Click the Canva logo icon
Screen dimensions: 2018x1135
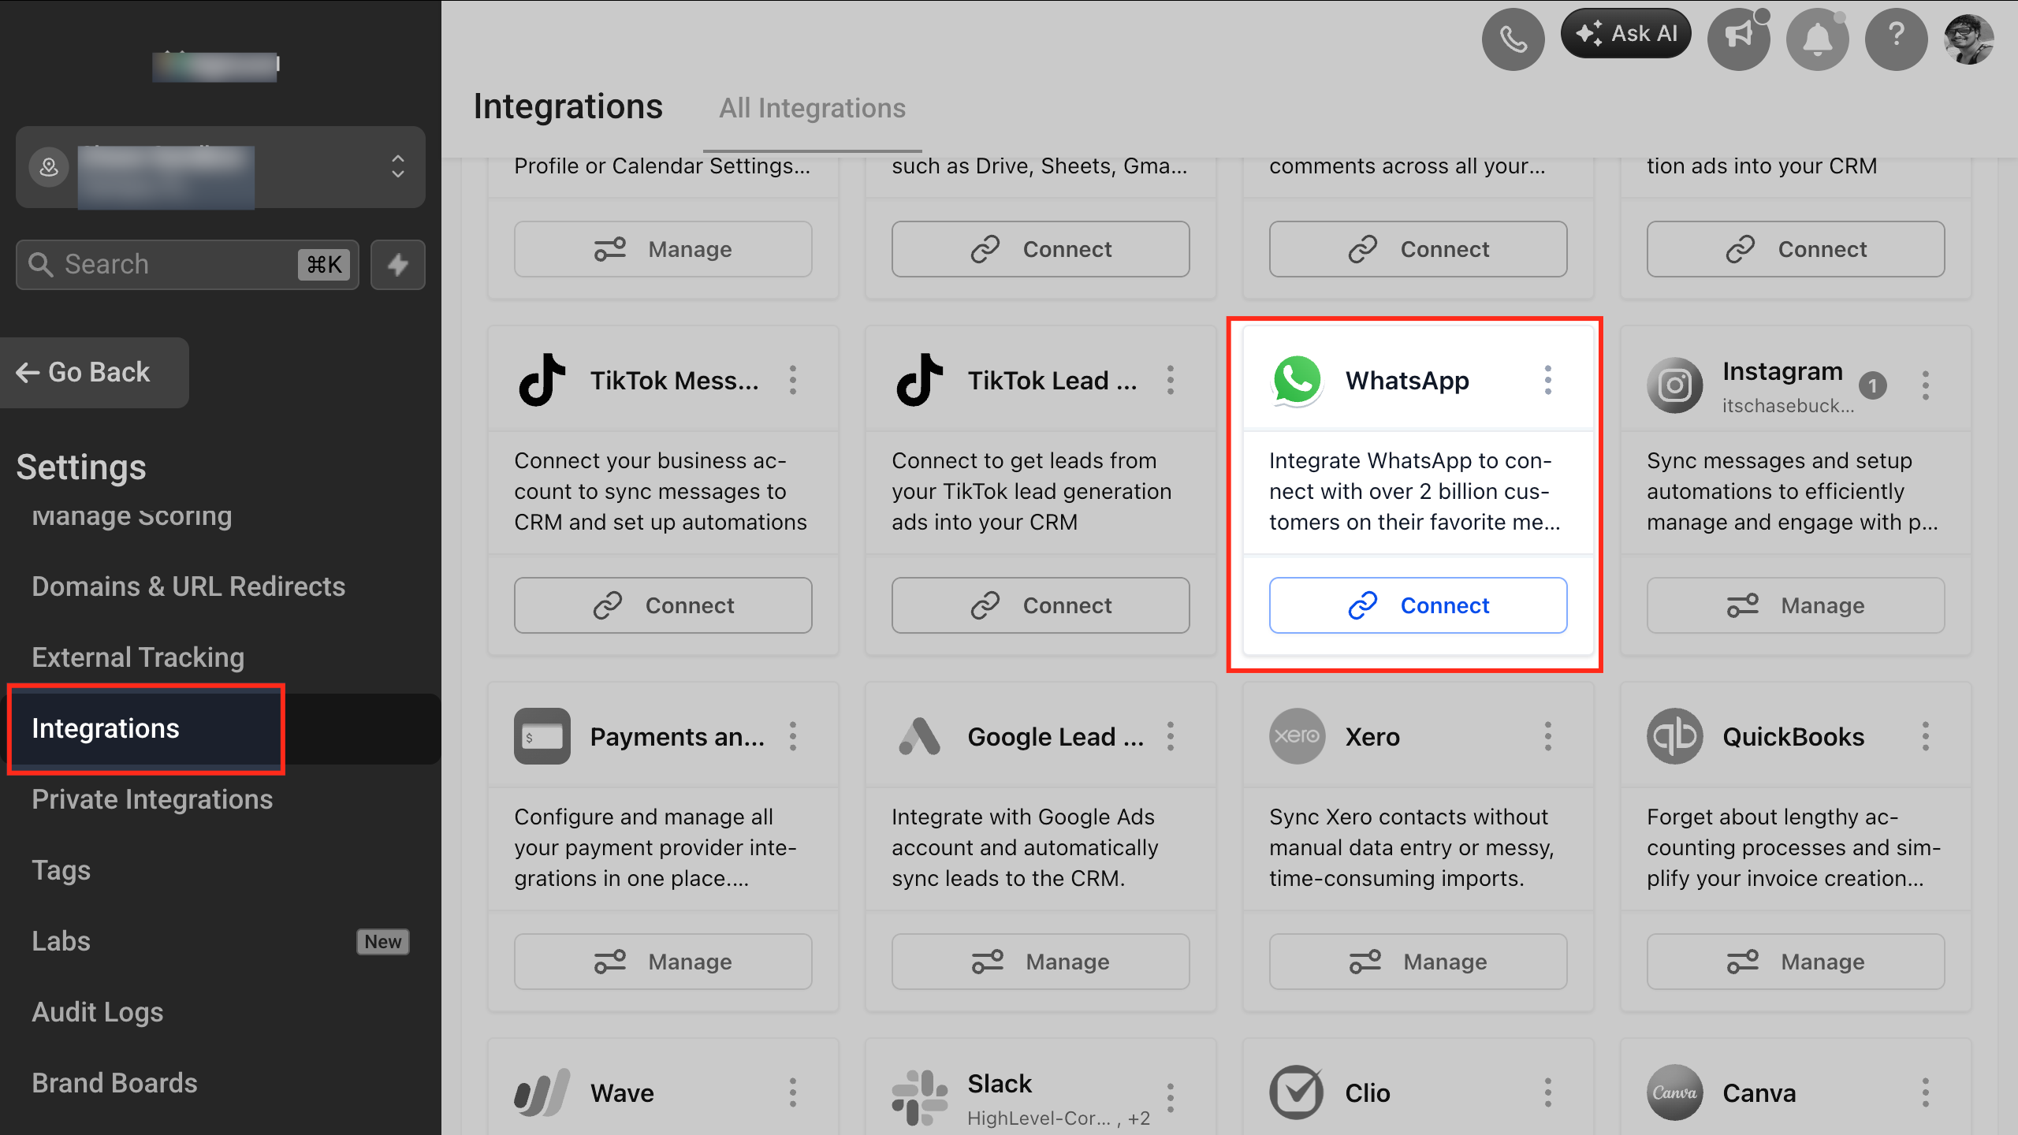pyautogui.click(x=1675, y=1092)
